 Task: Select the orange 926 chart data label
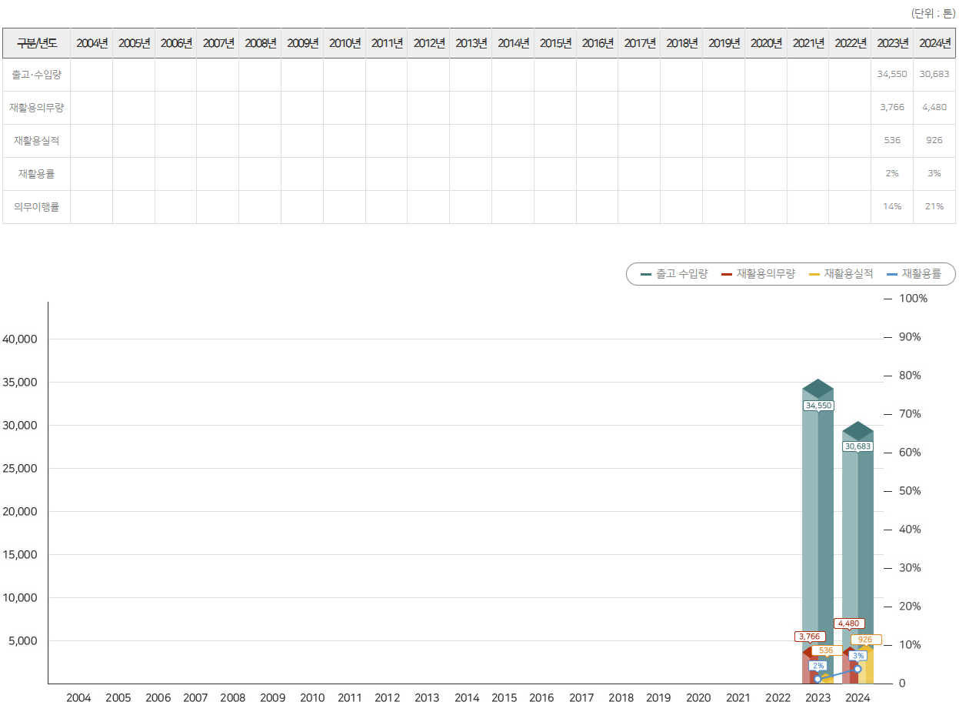[x=865, y=640]
